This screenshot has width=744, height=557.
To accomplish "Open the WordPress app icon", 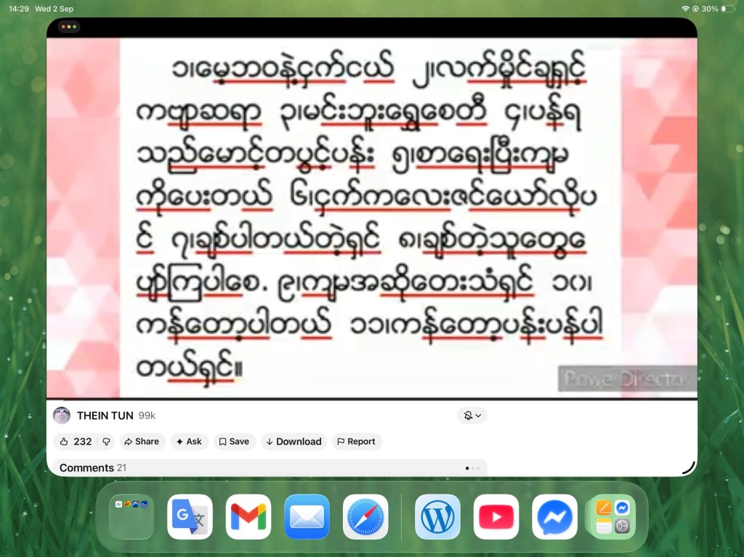I will point(437,516).
